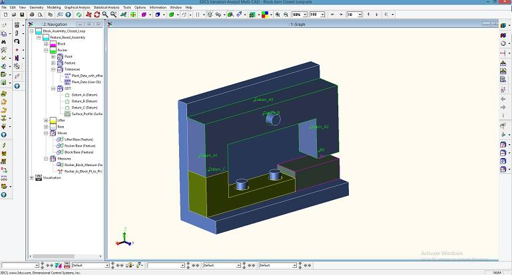512x275 pixels.
Task: Click the New document icon
Action: [5, 14]
